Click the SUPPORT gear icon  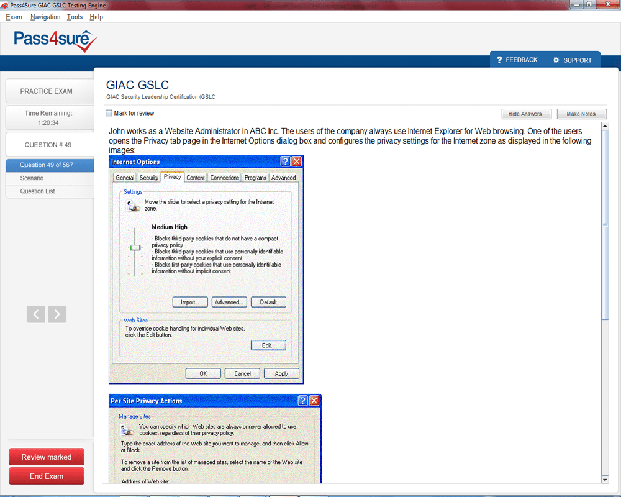pos(556,60)
